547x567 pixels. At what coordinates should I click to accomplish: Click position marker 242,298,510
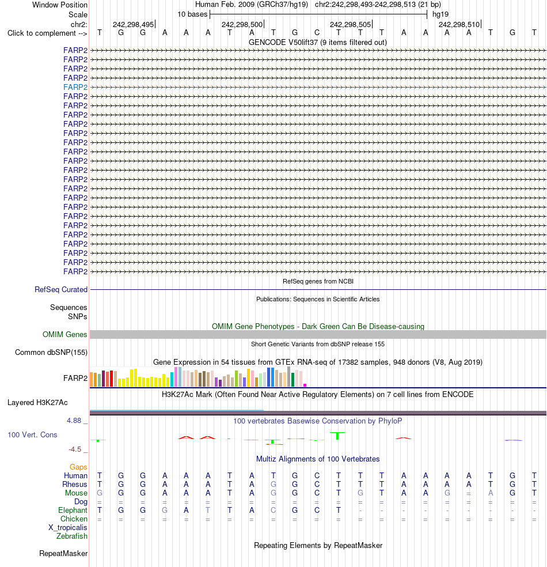pos(459,25)
